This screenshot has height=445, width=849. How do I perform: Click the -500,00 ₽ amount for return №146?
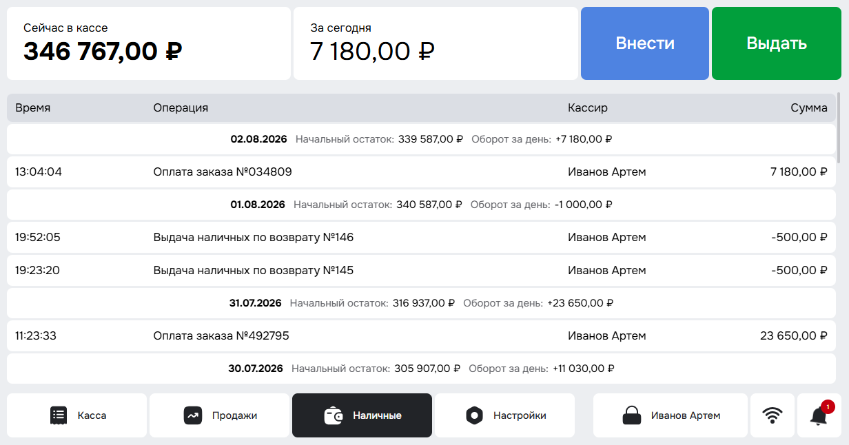tap(799, 237)
